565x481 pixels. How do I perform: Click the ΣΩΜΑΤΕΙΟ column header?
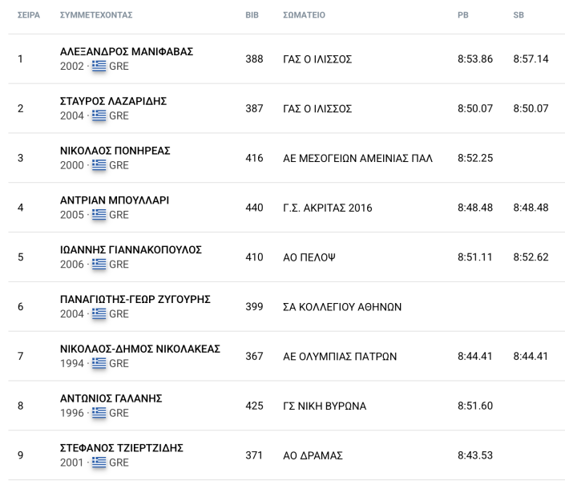pos(304,15)
